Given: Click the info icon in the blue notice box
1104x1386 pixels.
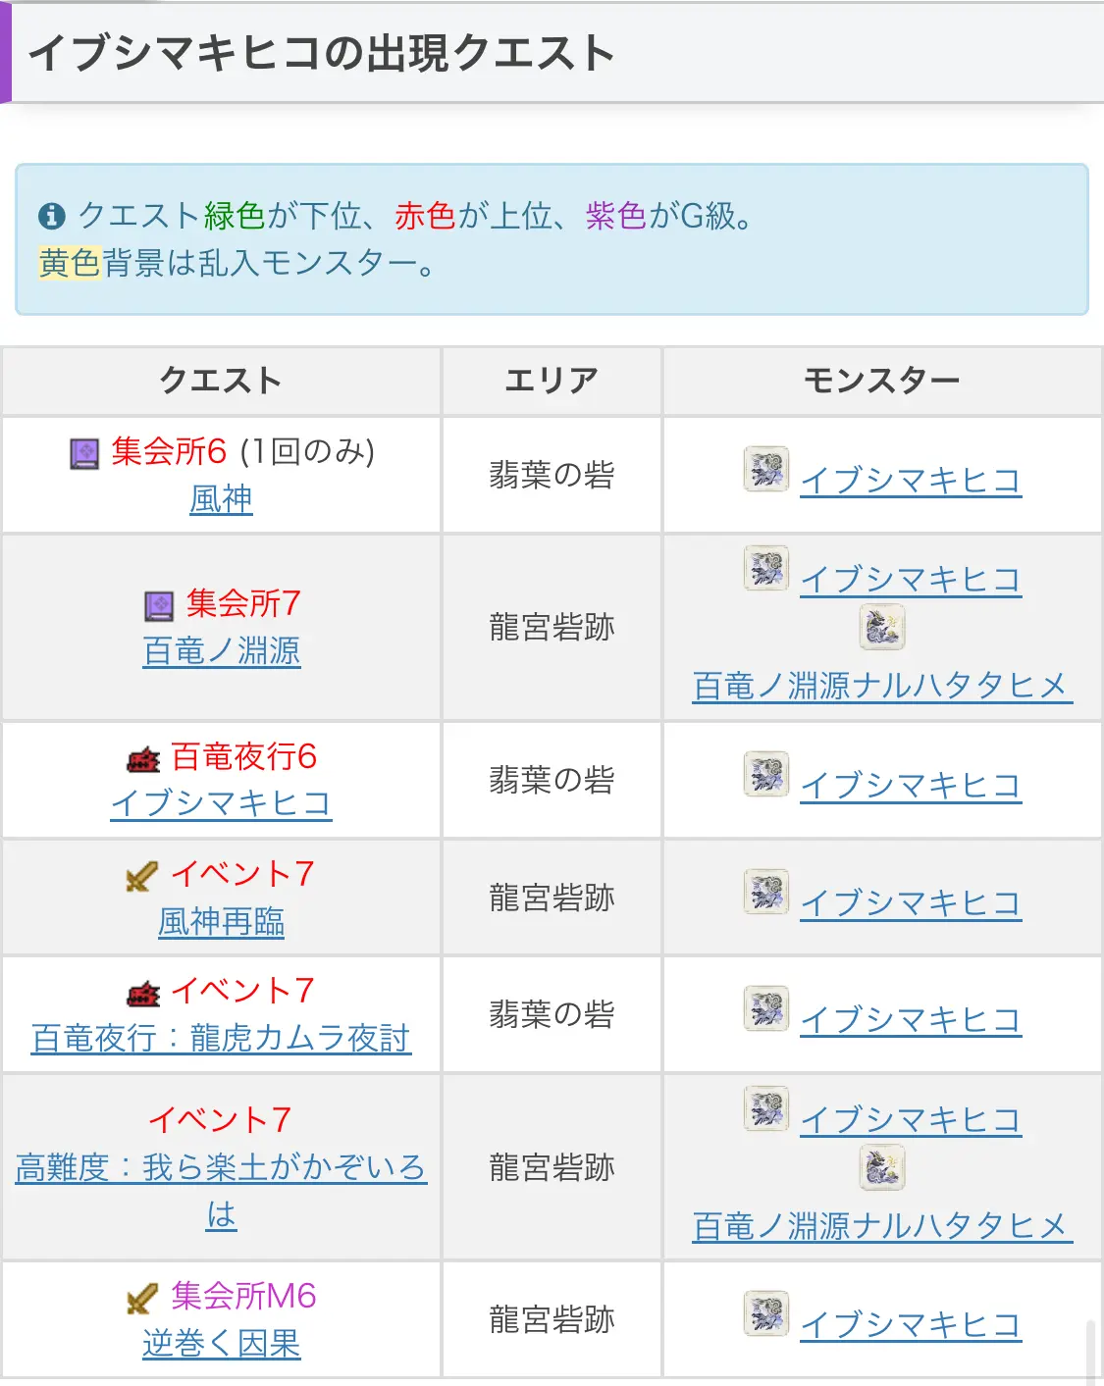Looking at the screenshot, I should 51,216.
